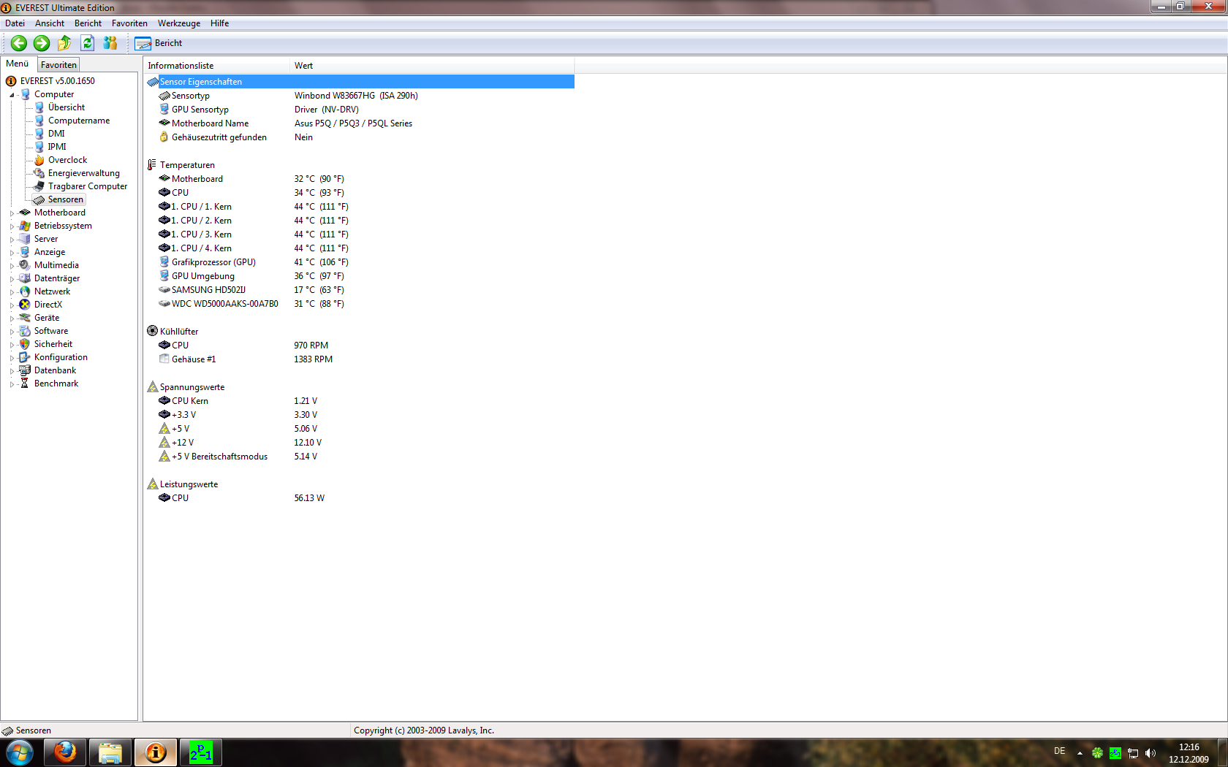Select the Grafikprozessor (GPU) temperature row
1228x767 pixels.
(x=360, y=262)
